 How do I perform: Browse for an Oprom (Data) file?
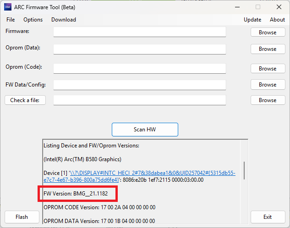(268, 49)
